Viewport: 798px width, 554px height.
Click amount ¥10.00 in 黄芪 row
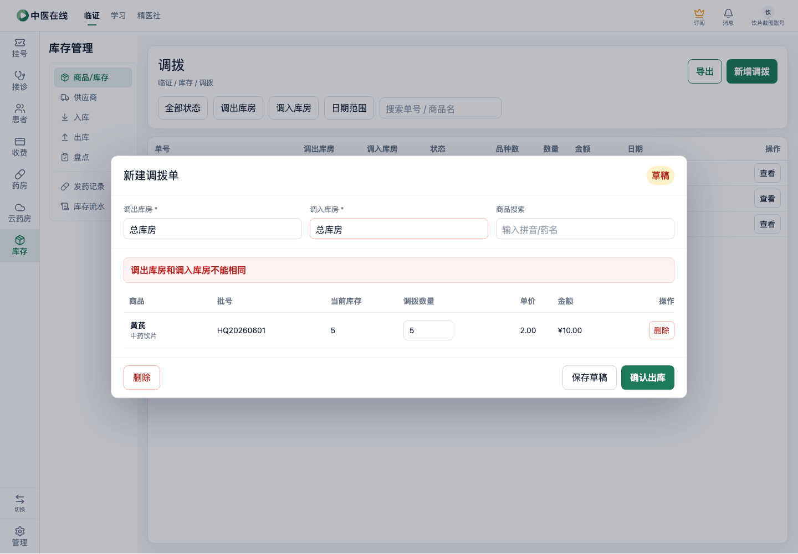point(570,330)
